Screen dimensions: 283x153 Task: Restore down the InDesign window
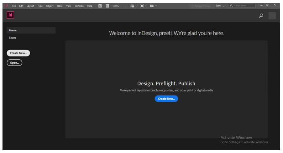tap(267, 5)
